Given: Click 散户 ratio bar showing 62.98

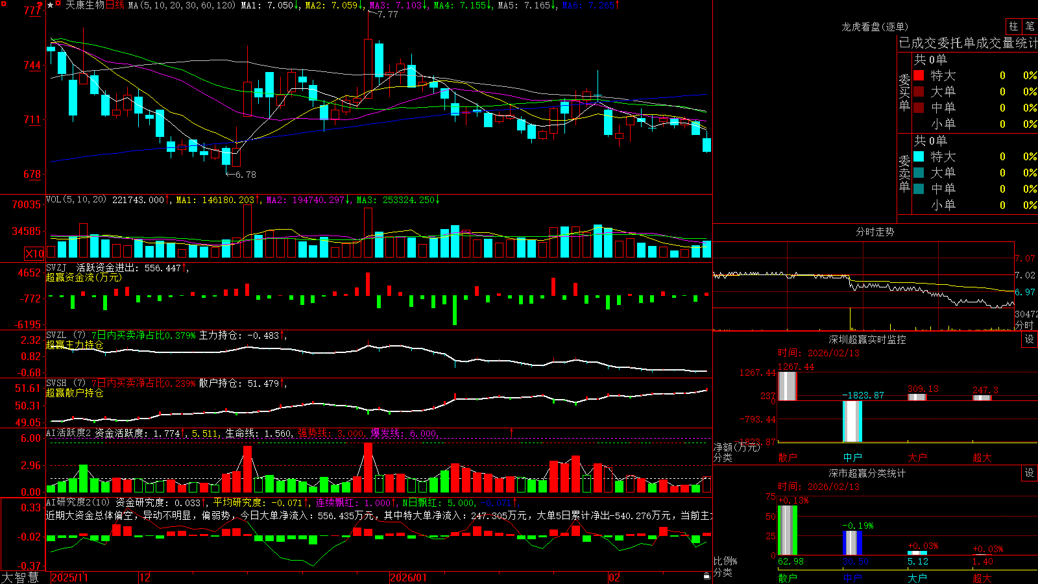Looking at the screenshot, I should pos(788,530).
